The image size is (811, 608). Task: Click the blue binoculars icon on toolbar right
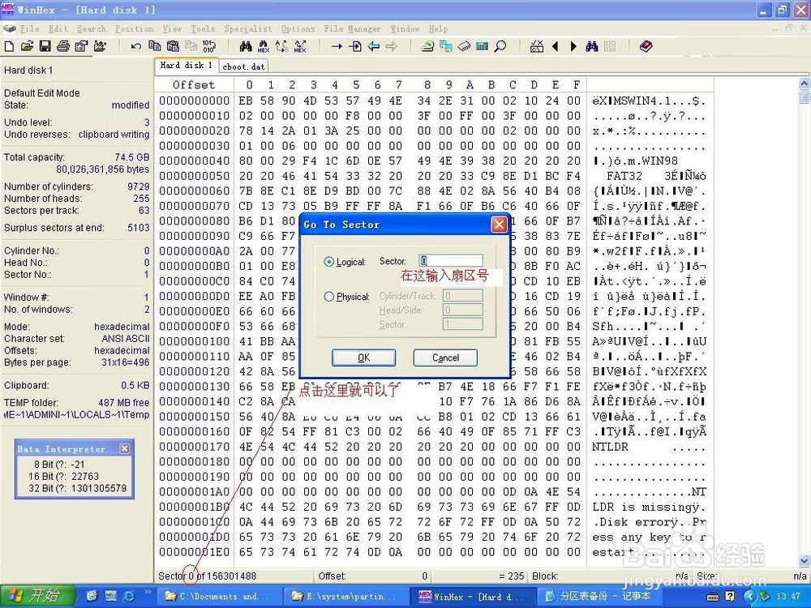tap(592, 46)
